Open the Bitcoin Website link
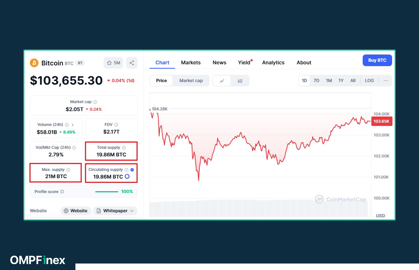The height and width of the screenshot is (270, 419). (76, 211)
